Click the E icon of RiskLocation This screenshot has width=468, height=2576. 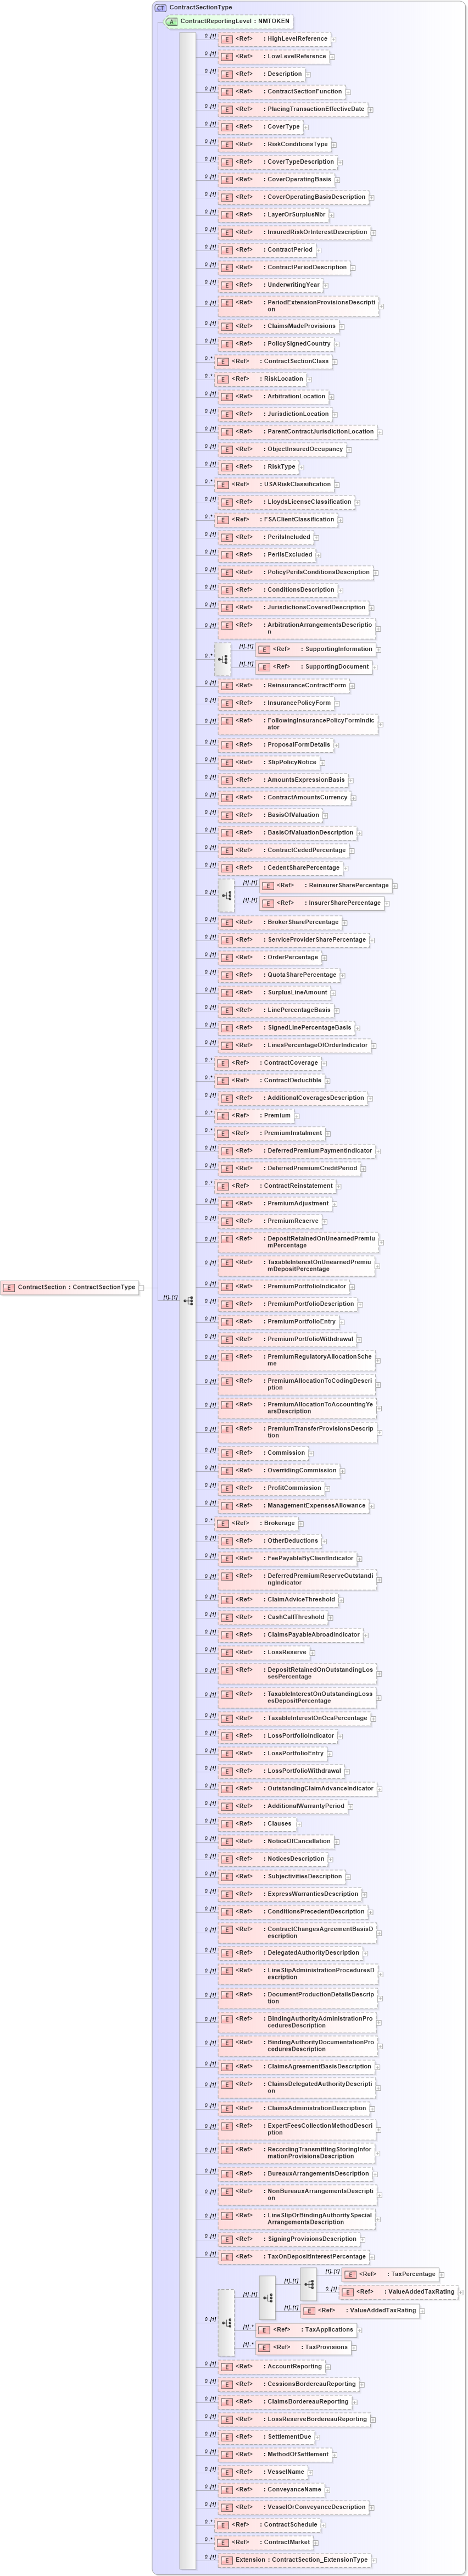click(x=224, y=379)
